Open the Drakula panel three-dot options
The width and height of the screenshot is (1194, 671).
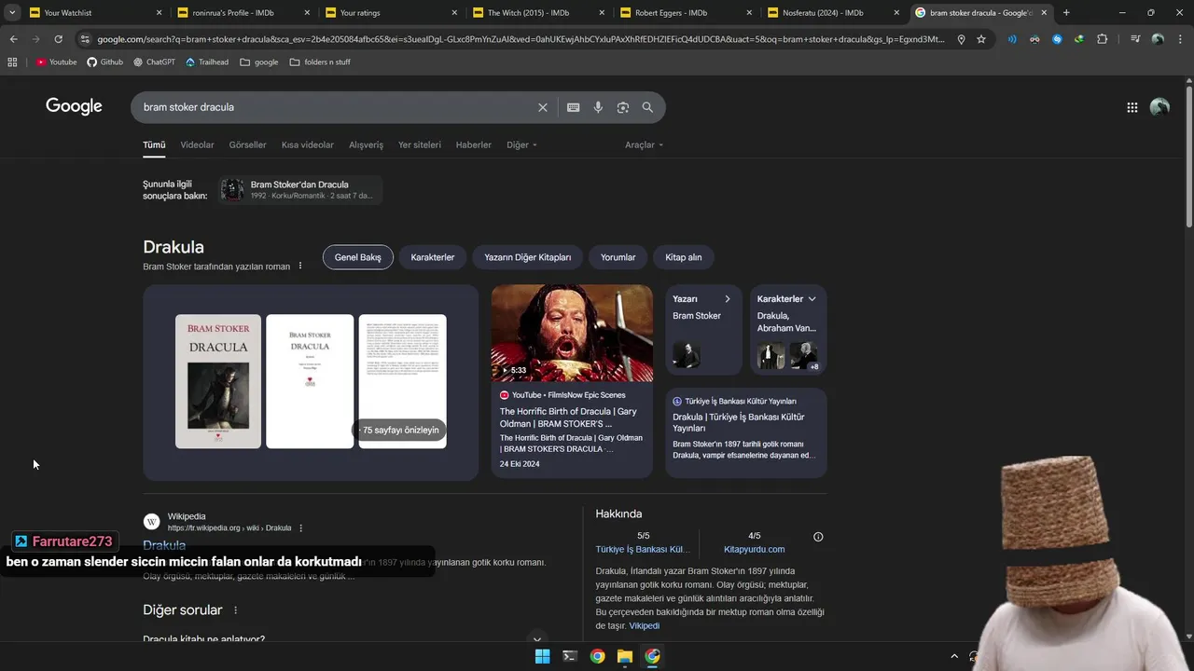tap(300, 267)
